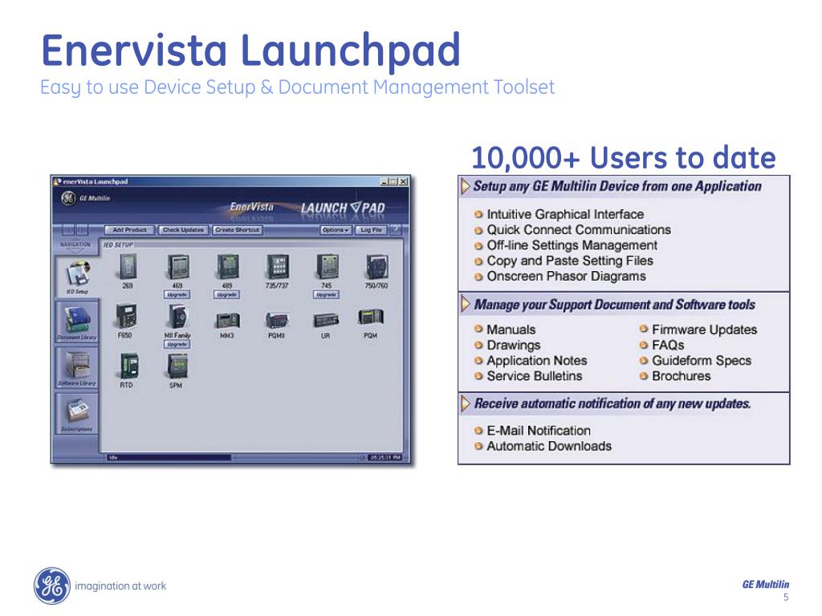Click 'E-Mail Notification' bullet text

coord(539,431)
